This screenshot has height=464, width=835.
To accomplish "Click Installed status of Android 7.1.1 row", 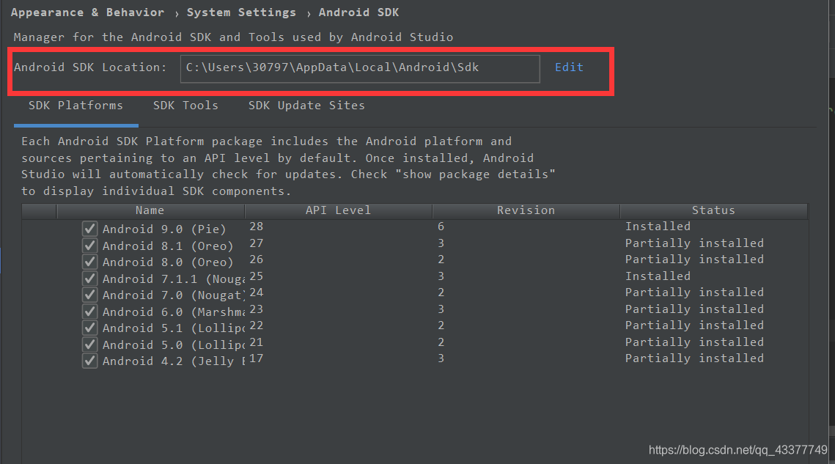I will click(658, 276).
